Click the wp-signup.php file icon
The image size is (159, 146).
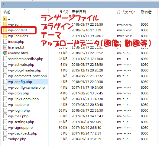5,128
